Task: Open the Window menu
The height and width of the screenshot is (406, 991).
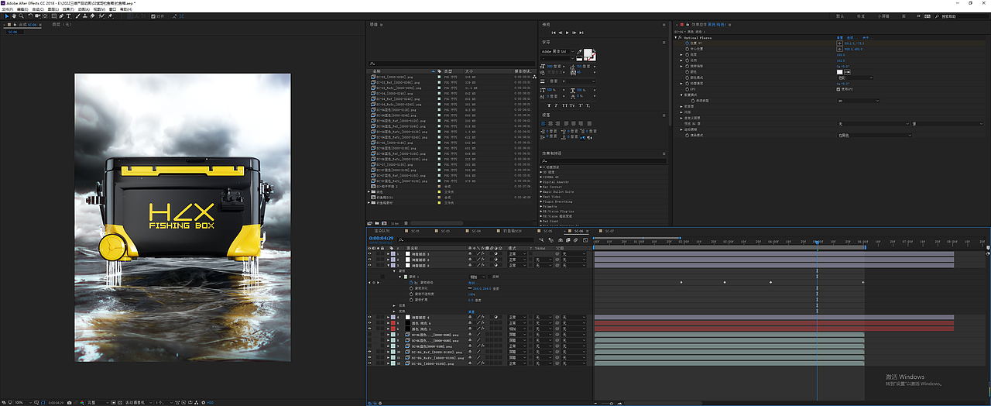Action: [112, 9]
